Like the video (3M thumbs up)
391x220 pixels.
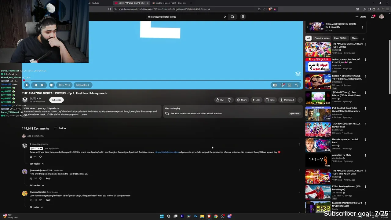pyautogui.click(x=220, y=100)
